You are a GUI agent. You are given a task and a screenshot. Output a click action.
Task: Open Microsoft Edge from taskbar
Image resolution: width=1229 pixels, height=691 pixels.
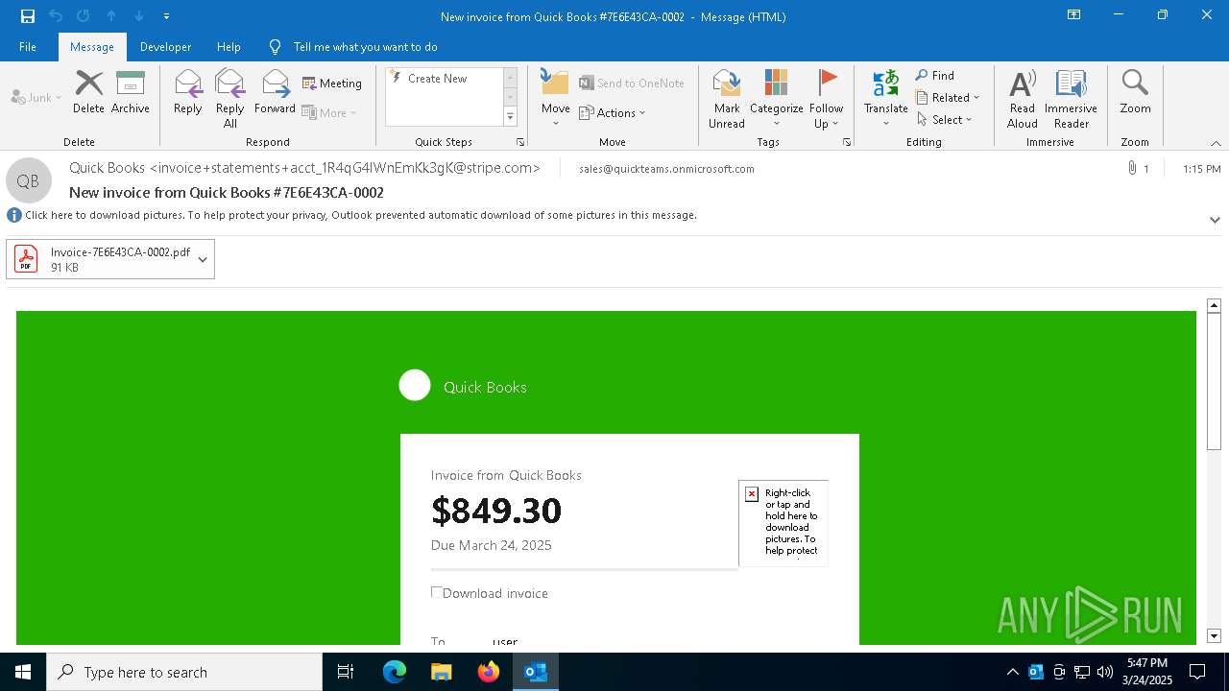395,672
